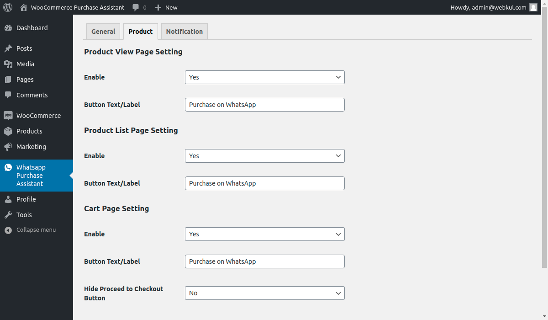
Task: Select the Tools wrench icon
Action: tap(8, 215)
